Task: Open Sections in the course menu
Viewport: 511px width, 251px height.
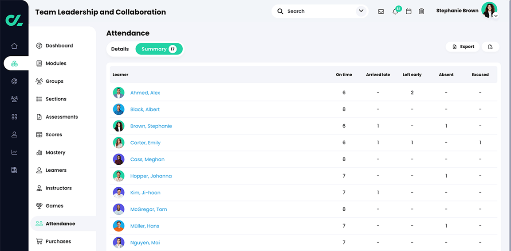Action: click(x=56, y=99)
